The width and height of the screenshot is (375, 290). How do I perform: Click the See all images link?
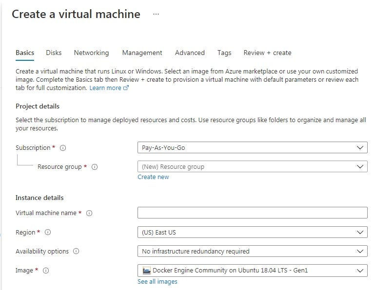click(158, 282)
